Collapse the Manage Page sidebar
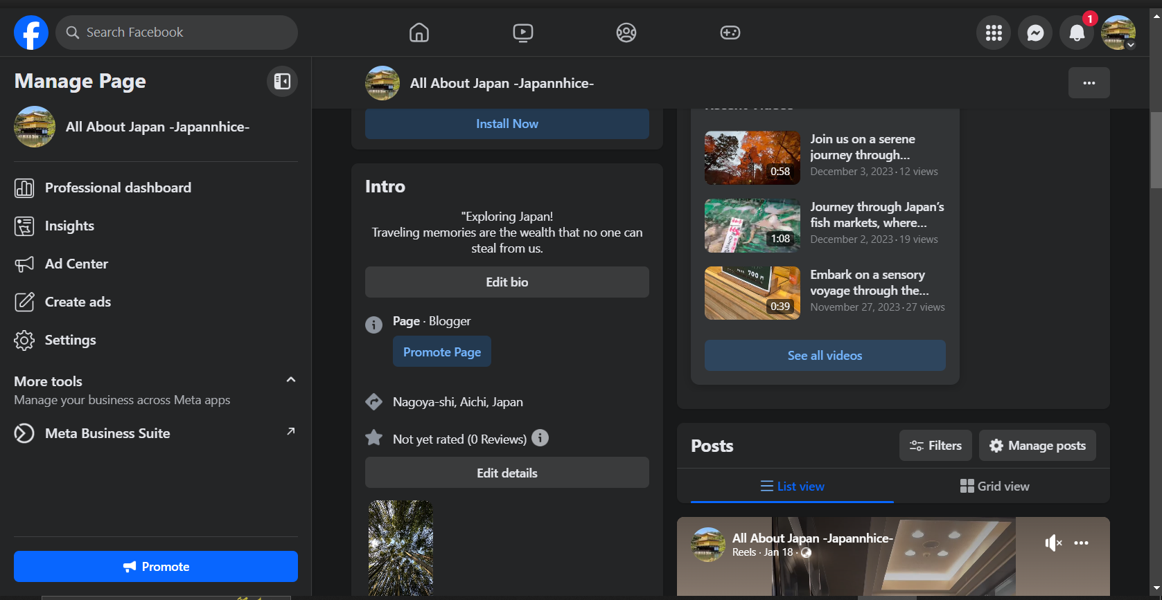1162x600 pixels. click(282, 82)
